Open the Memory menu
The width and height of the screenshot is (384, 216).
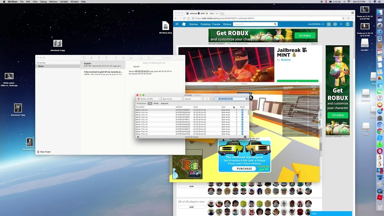coord(53,1)
